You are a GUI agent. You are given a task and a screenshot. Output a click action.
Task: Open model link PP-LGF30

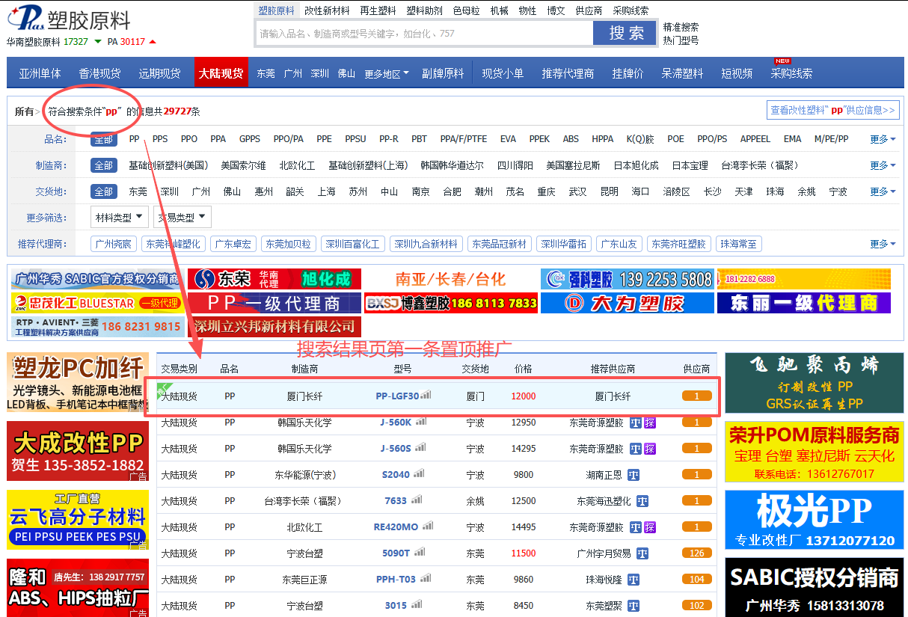click(x=397, y=396)
